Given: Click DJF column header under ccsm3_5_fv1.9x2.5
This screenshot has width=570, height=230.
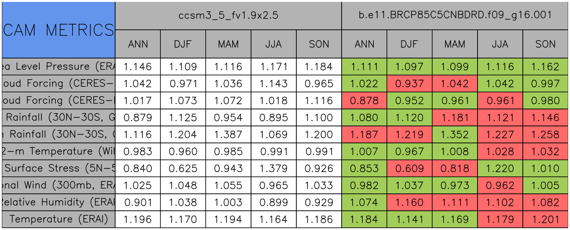Looking at the screenshot, I should point(183,44).
